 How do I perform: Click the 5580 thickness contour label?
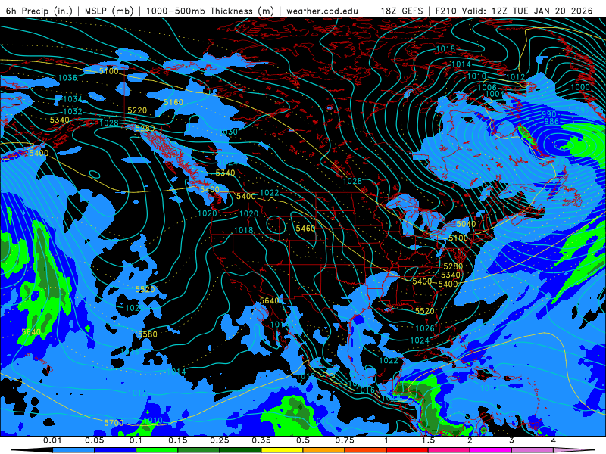pos(148,334)
